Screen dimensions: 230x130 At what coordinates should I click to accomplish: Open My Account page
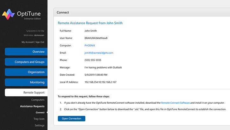point(28,42)
